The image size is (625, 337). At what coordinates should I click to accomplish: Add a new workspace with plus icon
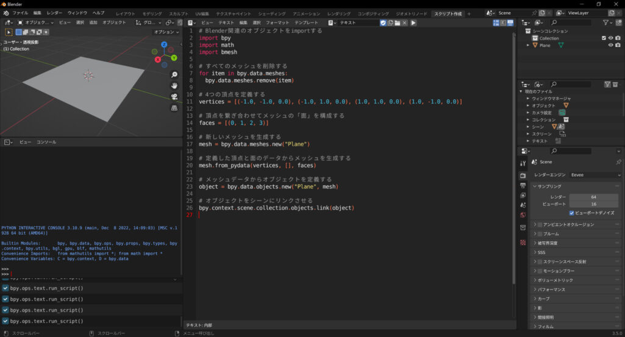(x=469, y=13)
